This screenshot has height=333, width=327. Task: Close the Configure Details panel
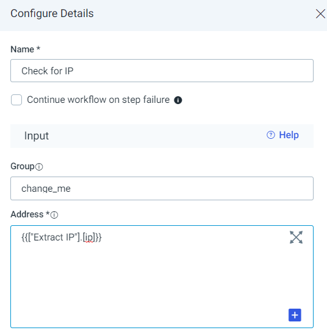(x=320, y=14)
